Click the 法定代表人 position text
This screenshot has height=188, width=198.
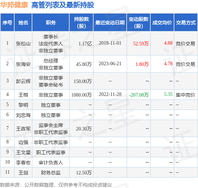(51, 44)
